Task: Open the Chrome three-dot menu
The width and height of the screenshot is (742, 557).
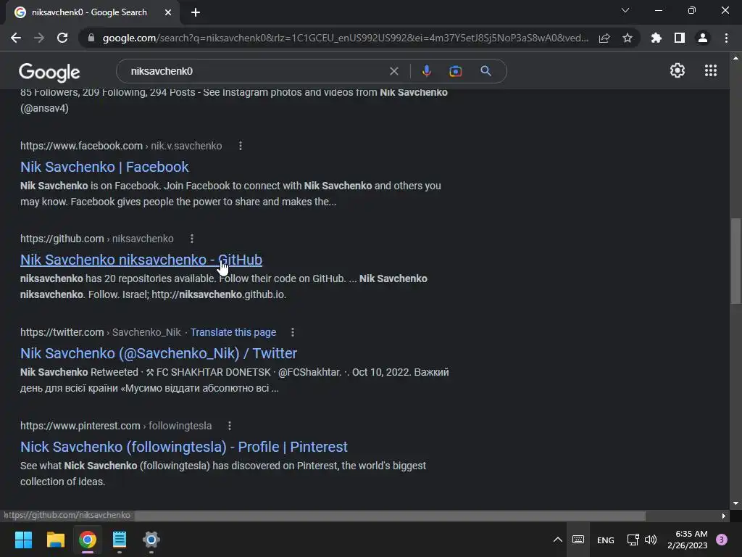Action: (x=726, y=38)
